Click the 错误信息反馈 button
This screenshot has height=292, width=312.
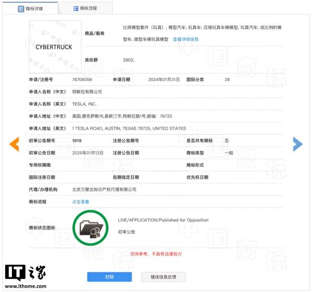click(163, 277)
